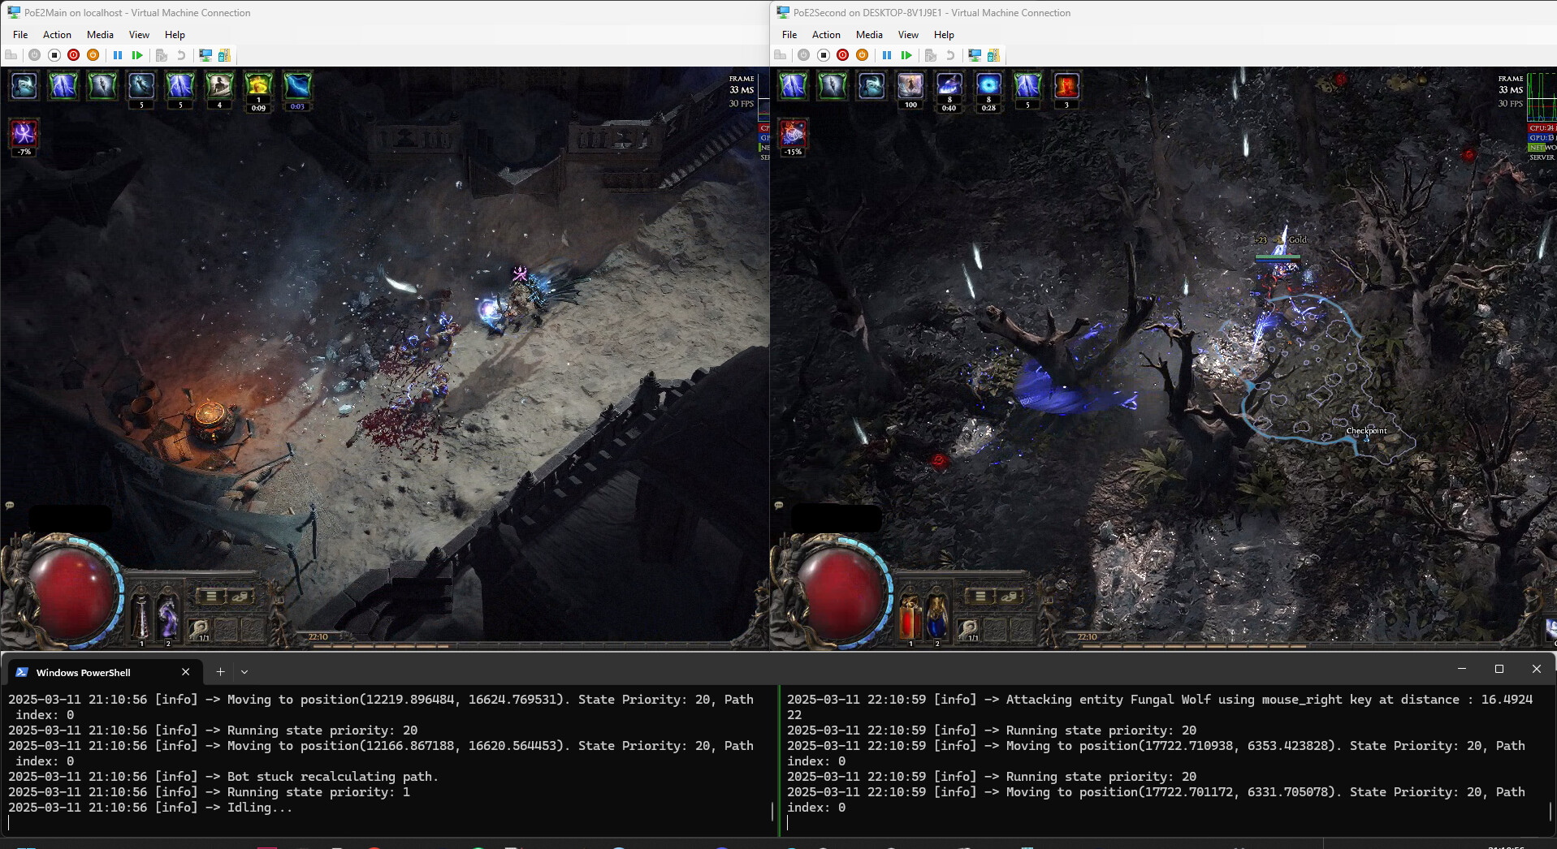Viewport: 1557px width, 849px height.
Task: Click the chat bubble icon in PoE2Main
Action: click(10, 505)
